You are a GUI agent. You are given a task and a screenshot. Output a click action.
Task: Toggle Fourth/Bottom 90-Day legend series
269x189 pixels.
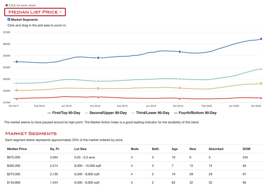[195, 113]
